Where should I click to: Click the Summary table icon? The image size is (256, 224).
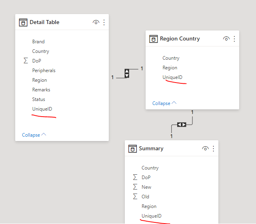pyautogui.click(x=132, y=149)
